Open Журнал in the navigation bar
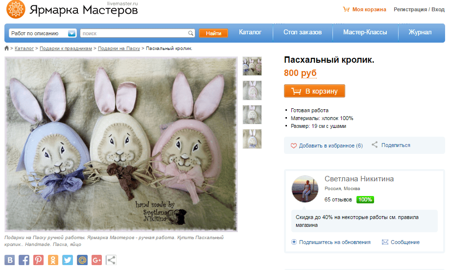449x270 pixels. click(420, 32)
